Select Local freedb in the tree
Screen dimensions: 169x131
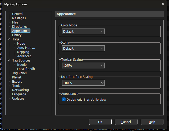26,69
